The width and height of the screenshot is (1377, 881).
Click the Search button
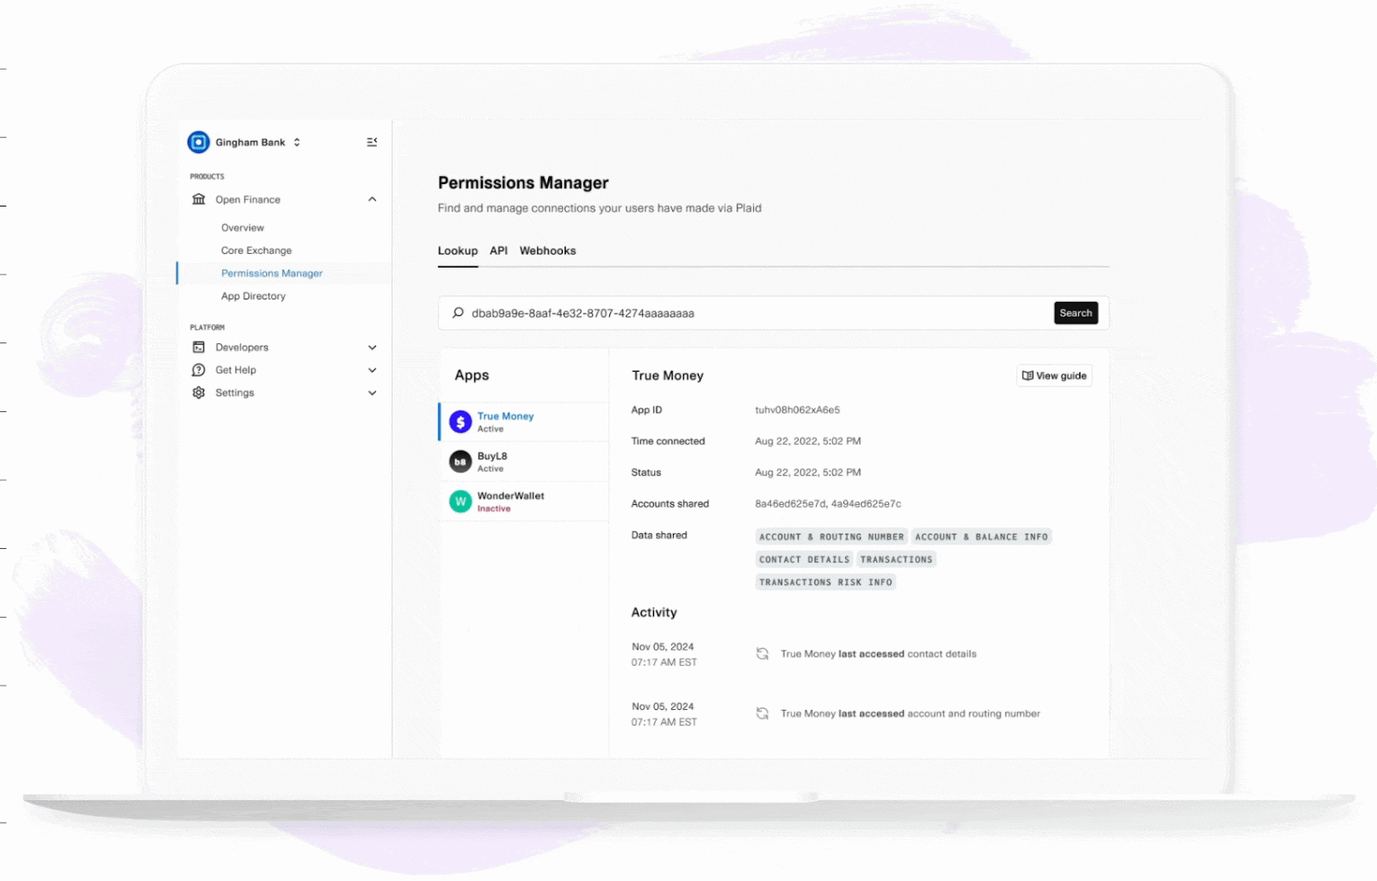(x=1076, y=313)
